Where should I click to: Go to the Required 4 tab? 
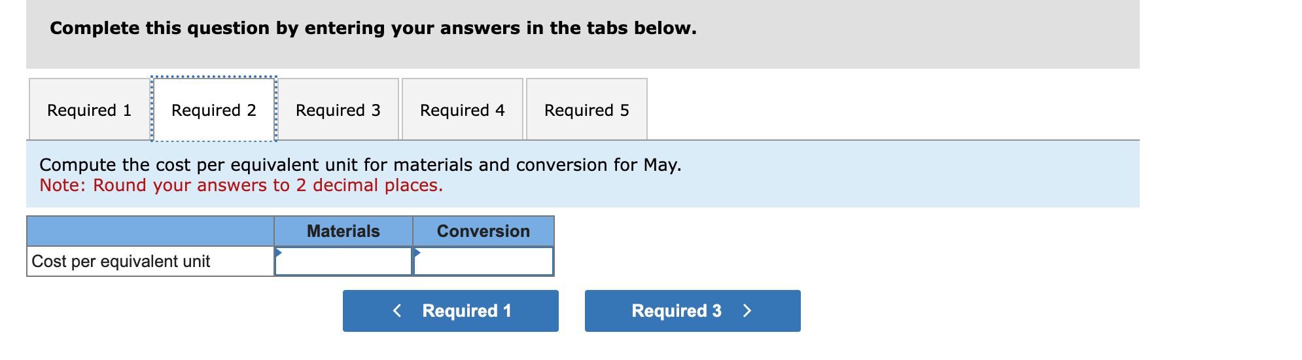click(462, 110)
